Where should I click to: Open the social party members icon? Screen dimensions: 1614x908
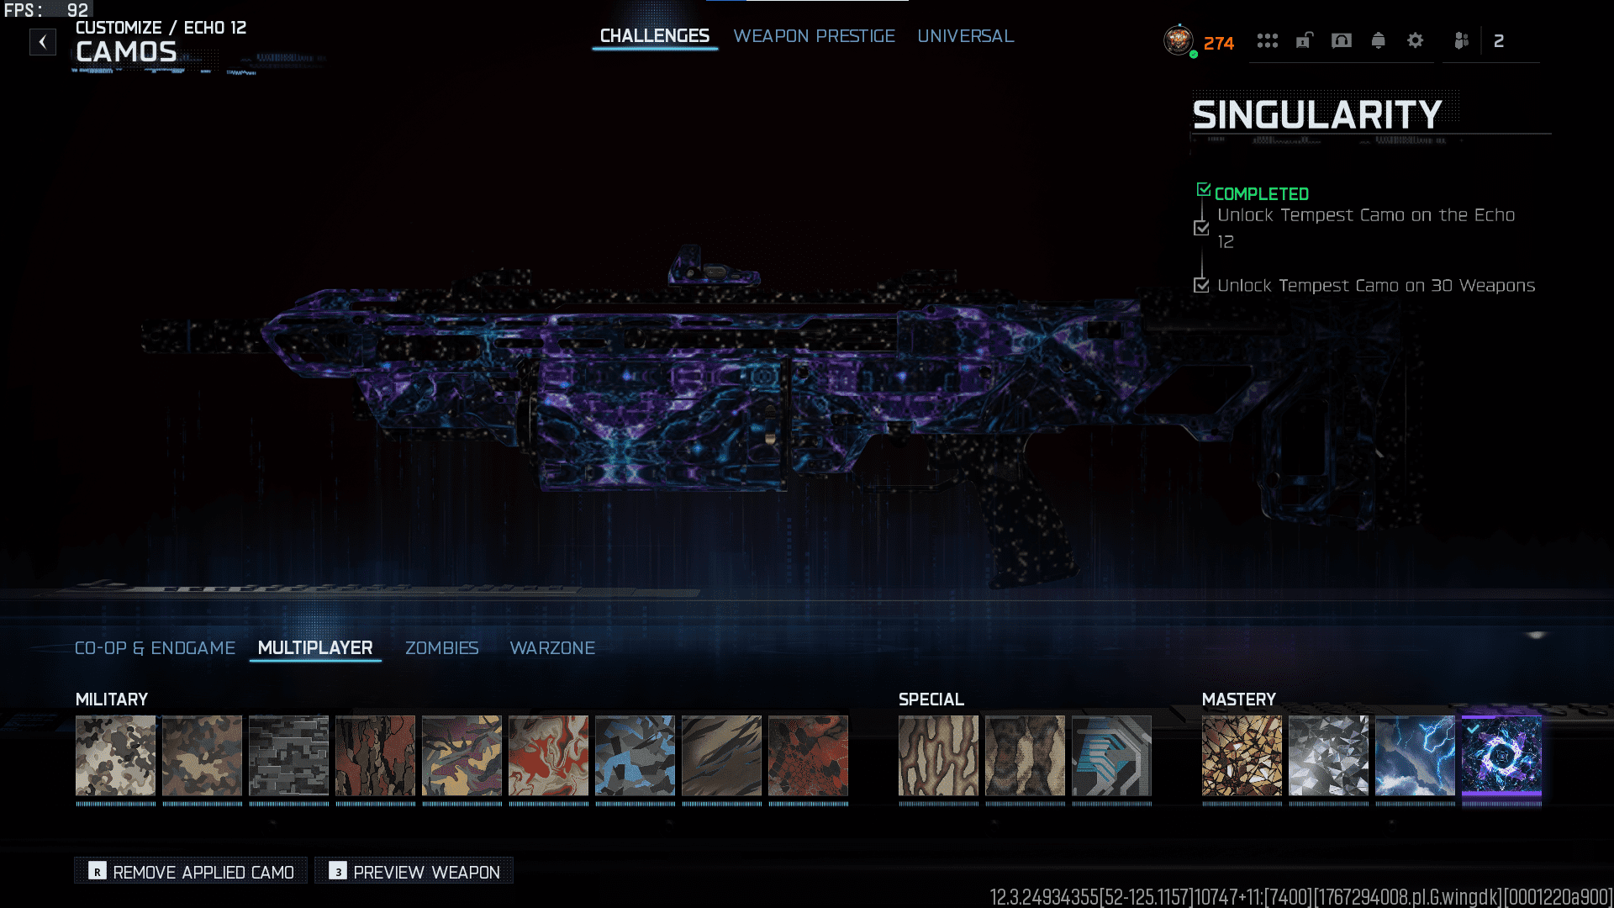1462,40
